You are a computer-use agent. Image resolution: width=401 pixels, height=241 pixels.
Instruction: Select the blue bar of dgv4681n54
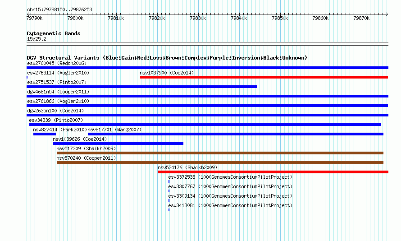pyautogui.click(x=207, y=96)
